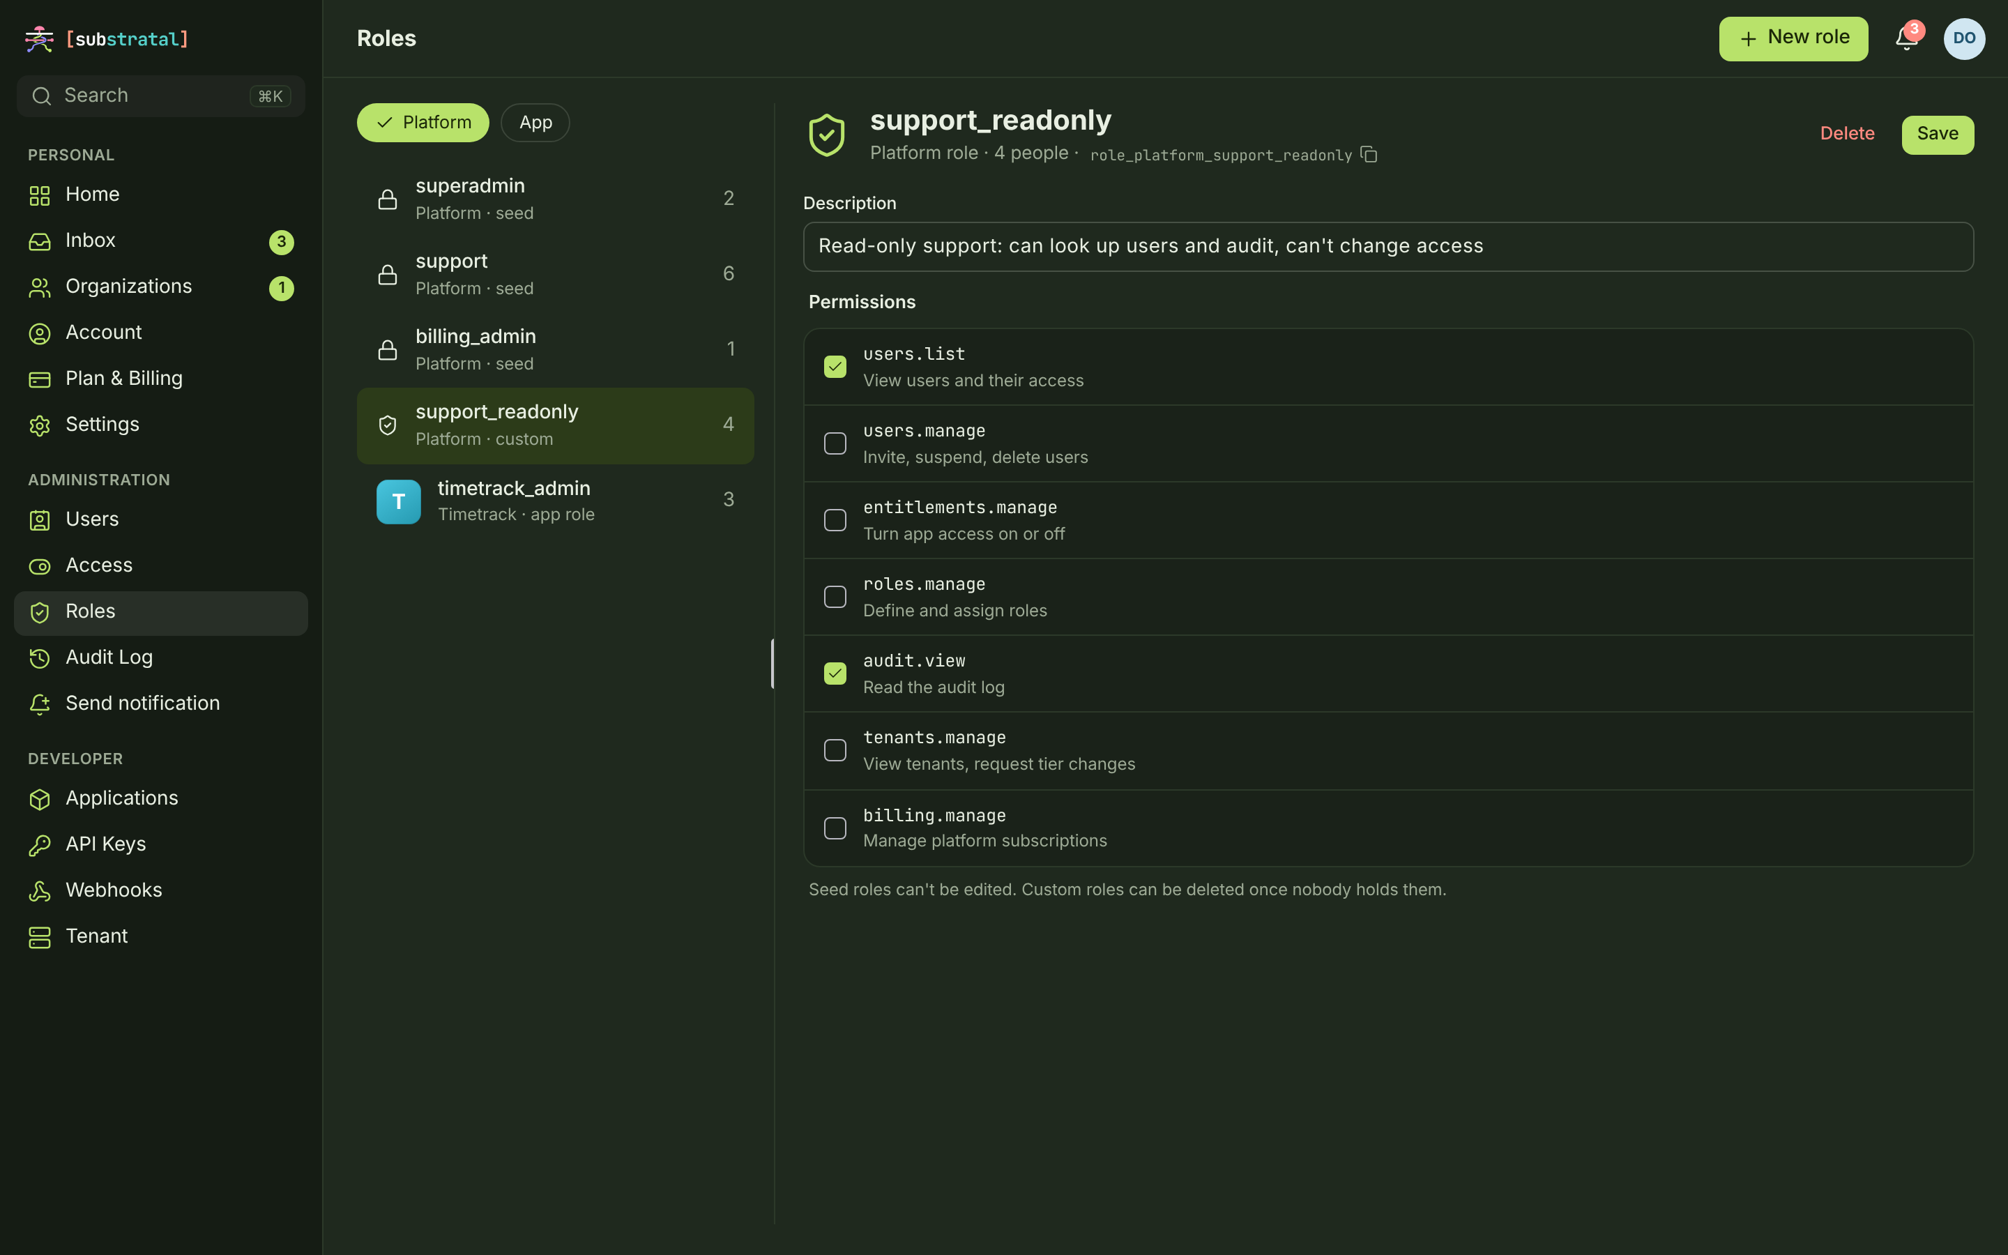Image resolution: width=2008 pixels, height=1255 pixels.
Task: Click the Send notification bell icon
Action: point(40,705)
